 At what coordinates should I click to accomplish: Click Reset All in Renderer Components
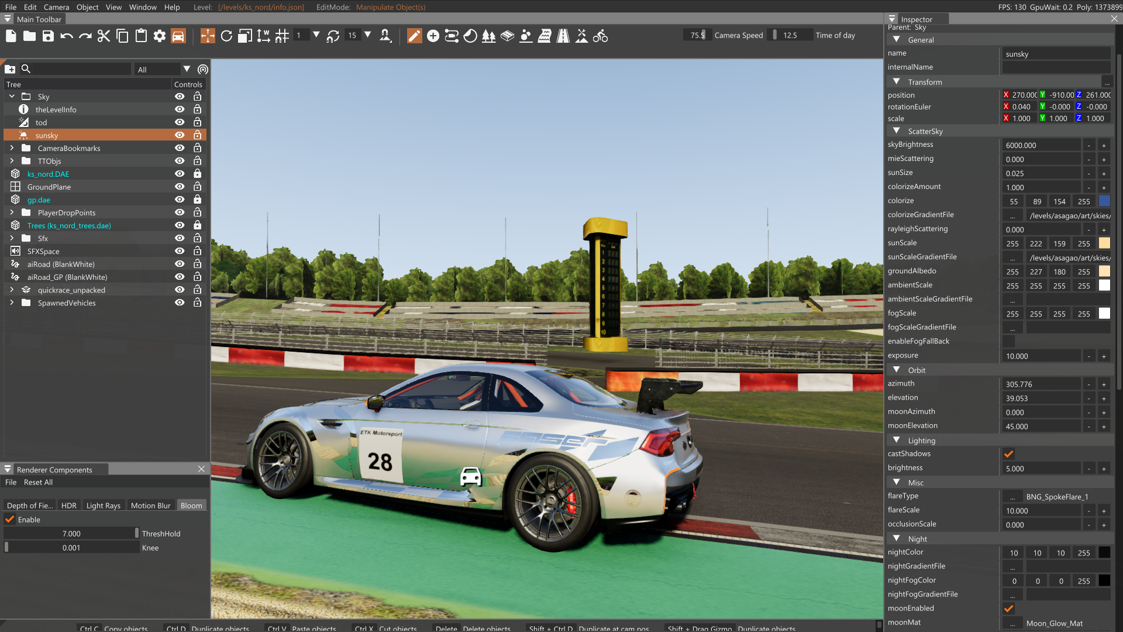click(x=38, y=482)
